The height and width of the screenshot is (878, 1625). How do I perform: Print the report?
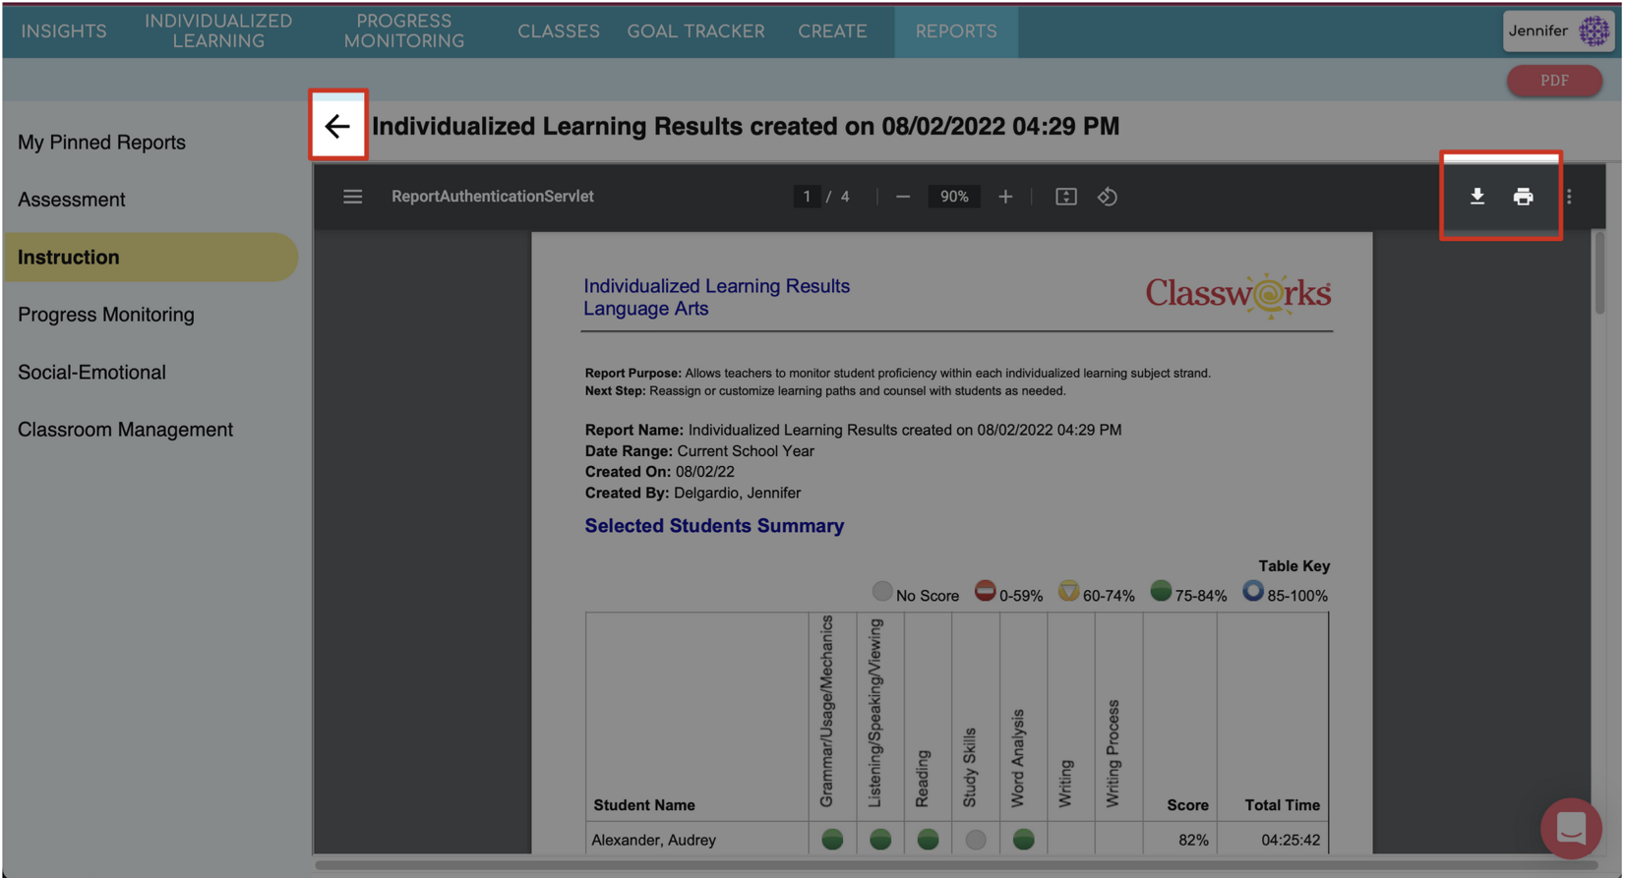pyautogui.click(x=1523, y=197)
